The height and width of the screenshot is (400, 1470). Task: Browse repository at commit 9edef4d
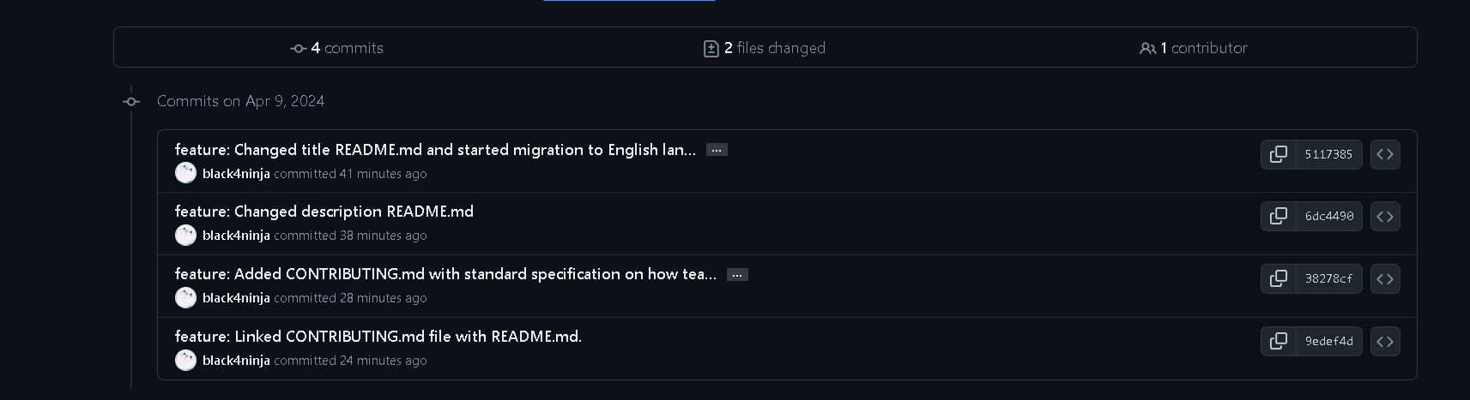pos(1385,341)
